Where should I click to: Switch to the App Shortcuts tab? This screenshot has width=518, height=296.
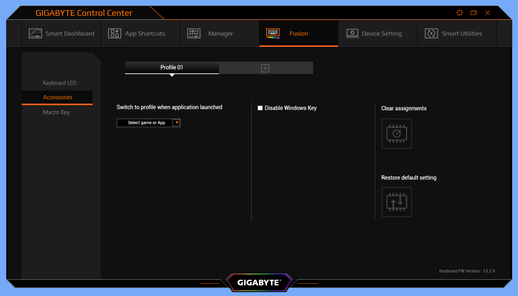pos(140,33)
